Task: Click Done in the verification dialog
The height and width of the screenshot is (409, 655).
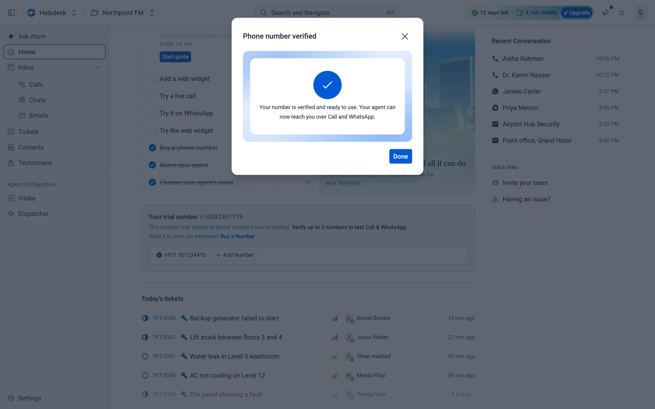Action: (400, 156)
